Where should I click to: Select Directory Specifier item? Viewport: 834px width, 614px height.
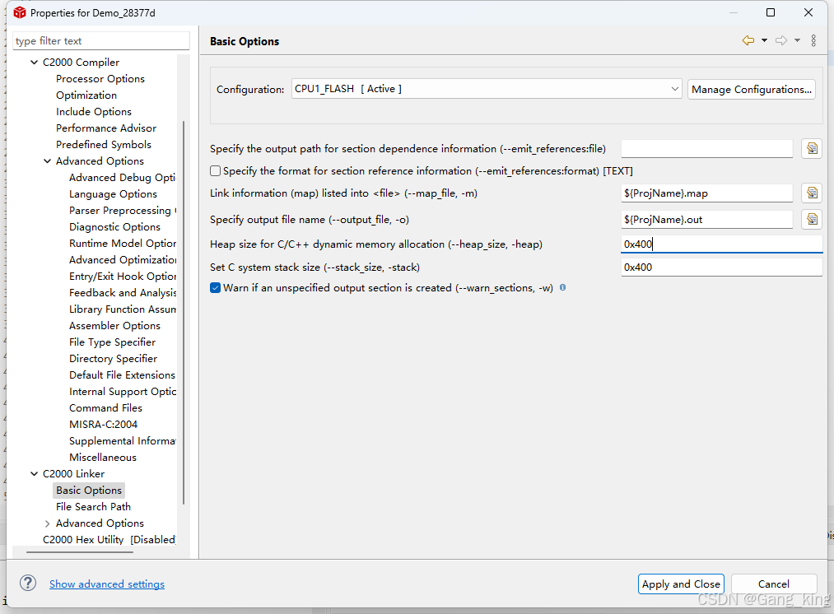[113, 359]
